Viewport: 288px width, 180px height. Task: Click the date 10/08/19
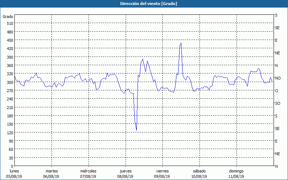(x=199, y=176)
